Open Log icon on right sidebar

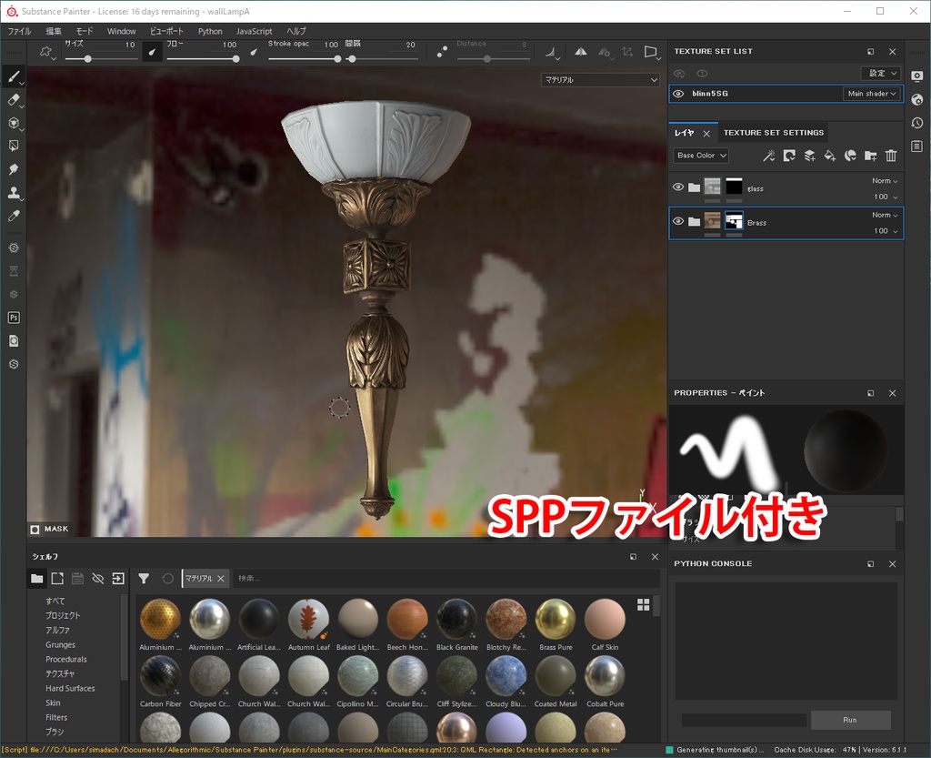917,147
